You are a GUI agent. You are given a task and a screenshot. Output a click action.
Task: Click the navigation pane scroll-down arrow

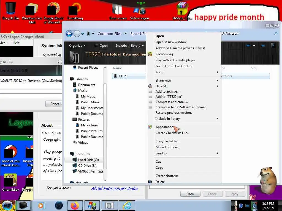105,181
